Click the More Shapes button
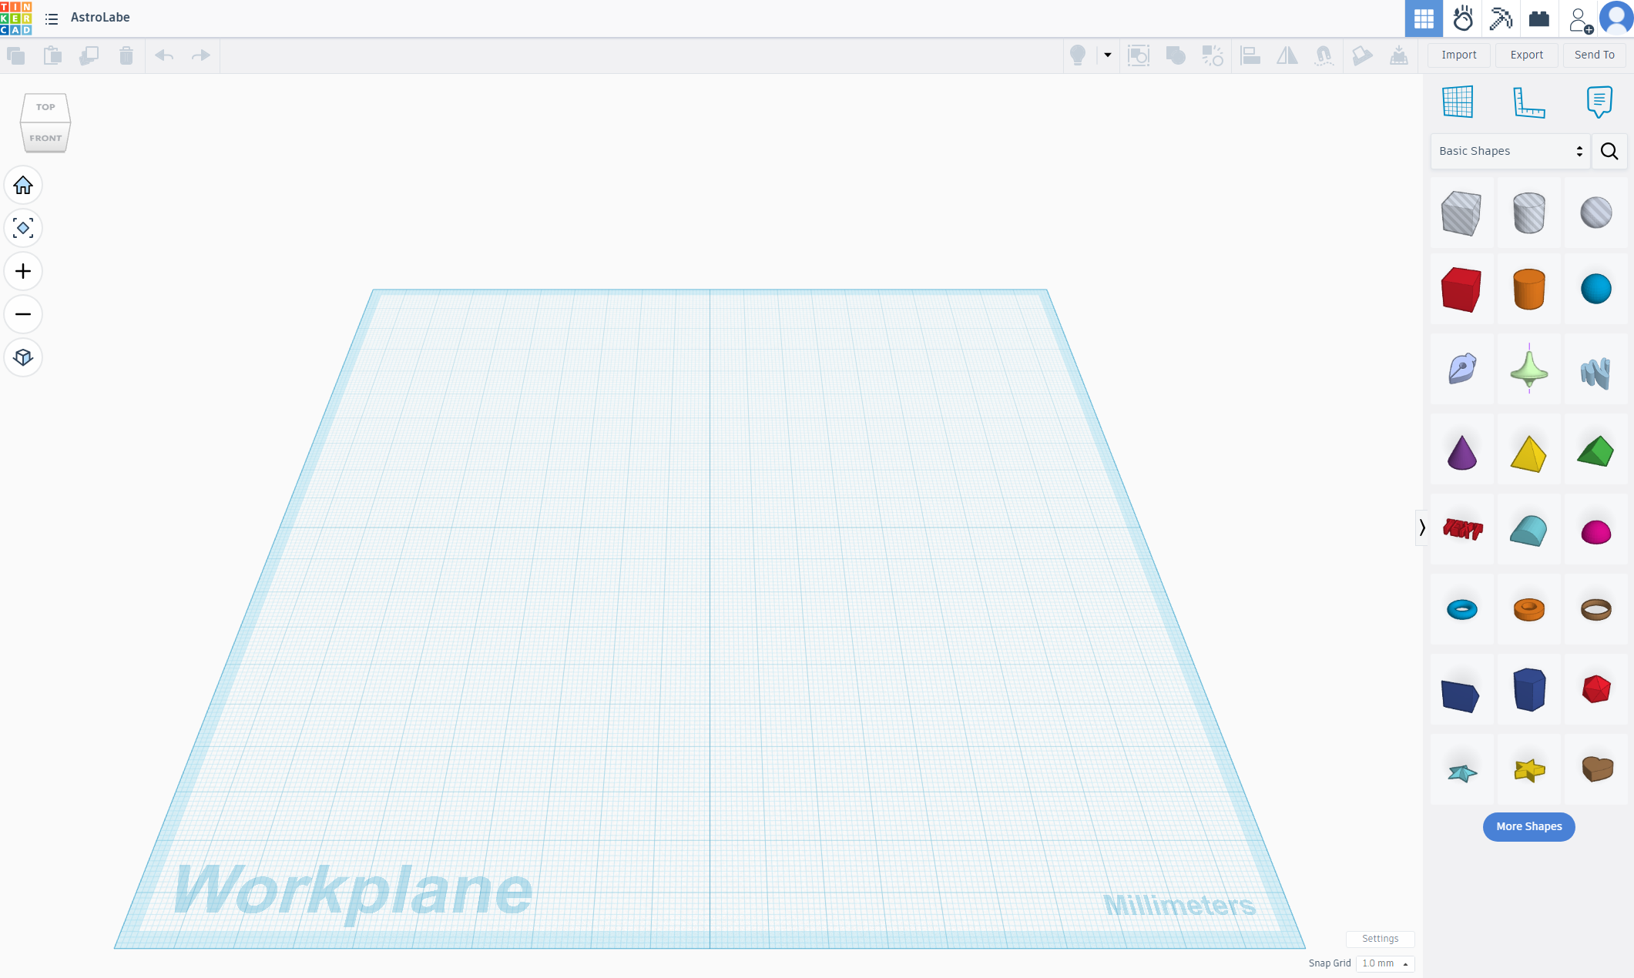The image size is (1634, 978). pos(1529,826)
